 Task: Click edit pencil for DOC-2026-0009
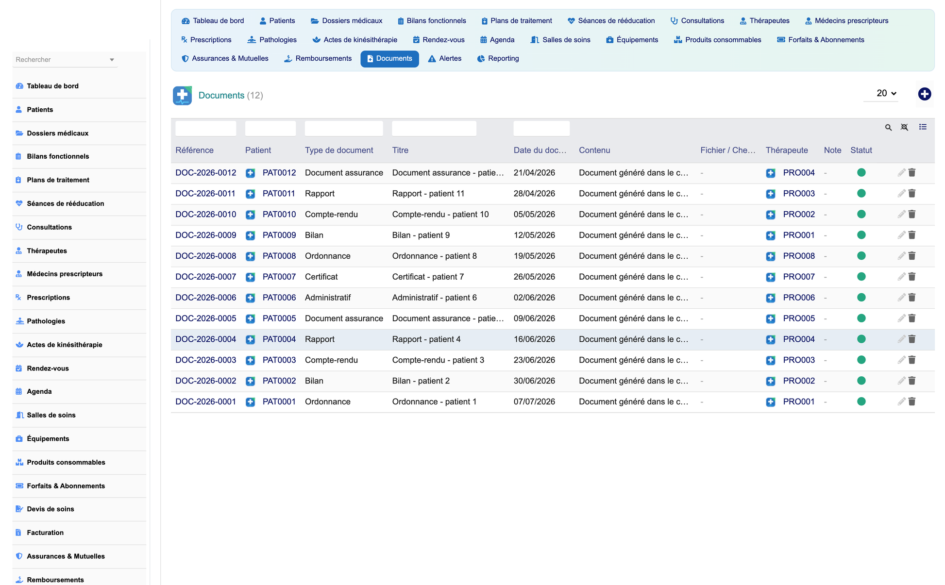point(901,235)
